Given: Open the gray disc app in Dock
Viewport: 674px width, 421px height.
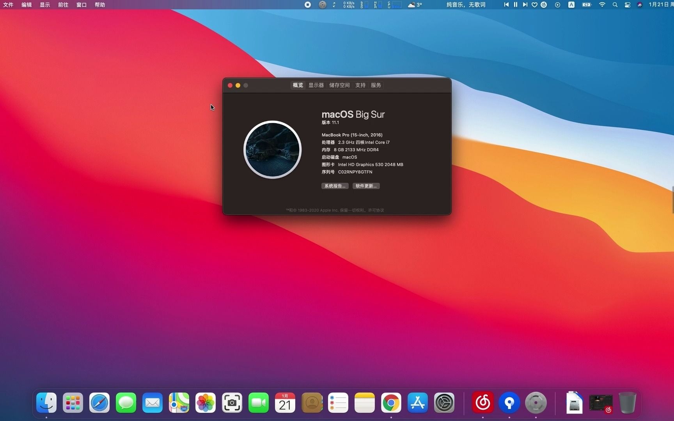Looking at the screenshot, I should click(x=536, y=403).
